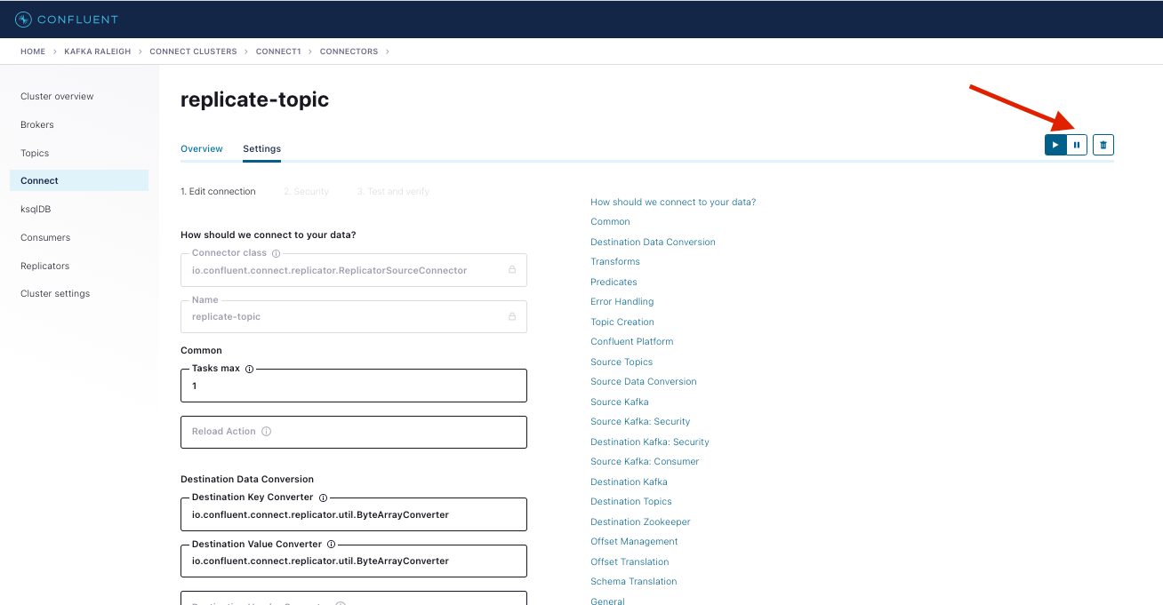
Task: Jump to Confluent Platform section link
Action: coord(632,341)
